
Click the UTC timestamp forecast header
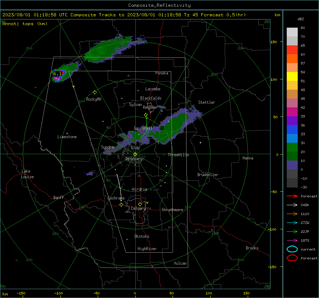point(124,15)
